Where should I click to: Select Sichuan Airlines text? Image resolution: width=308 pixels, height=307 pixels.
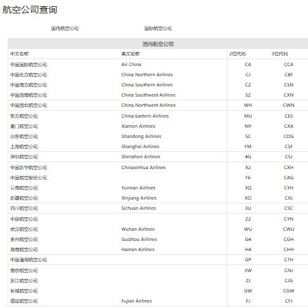(x=138, y=208)
